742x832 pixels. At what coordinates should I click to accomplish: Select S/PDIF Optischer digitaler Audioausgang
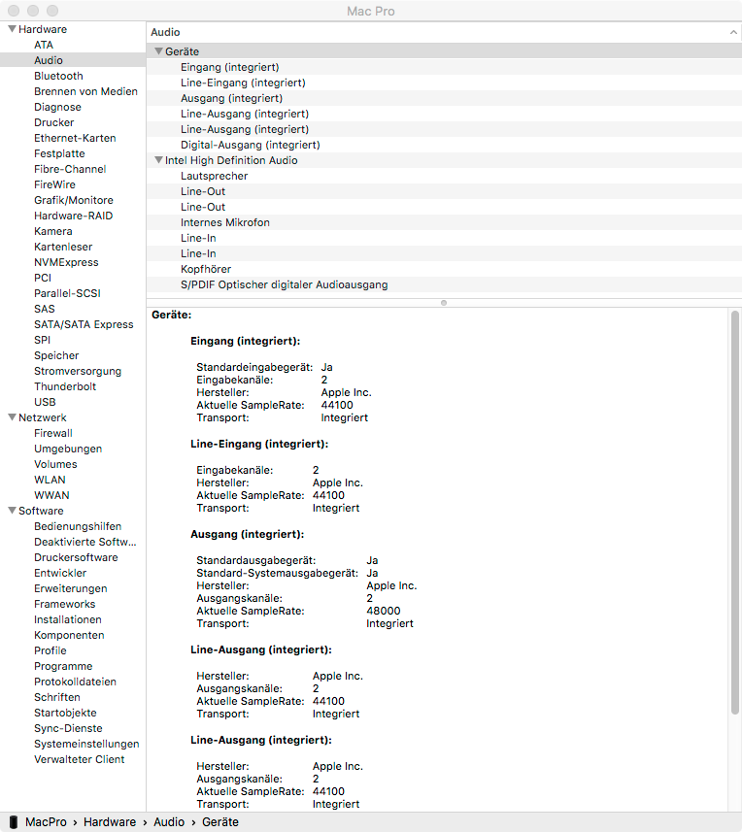(x=444, y=284)
